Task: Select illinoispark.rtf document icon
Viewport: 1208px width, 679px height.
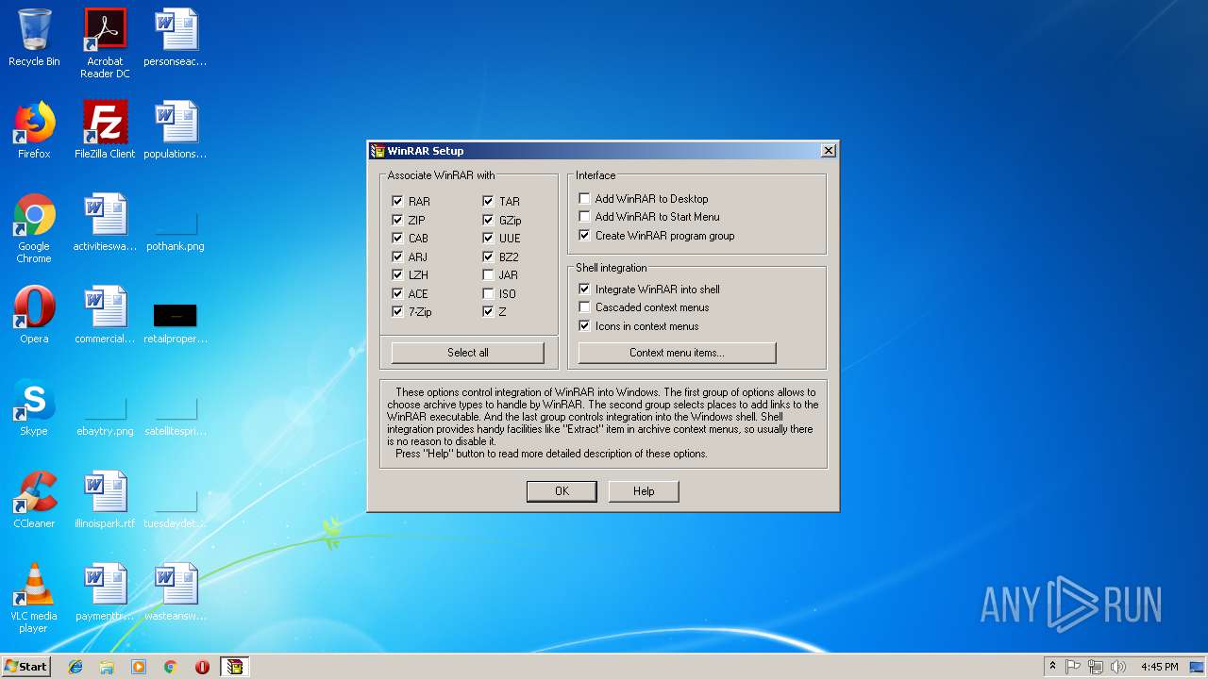Action: (x=105, y=500)
